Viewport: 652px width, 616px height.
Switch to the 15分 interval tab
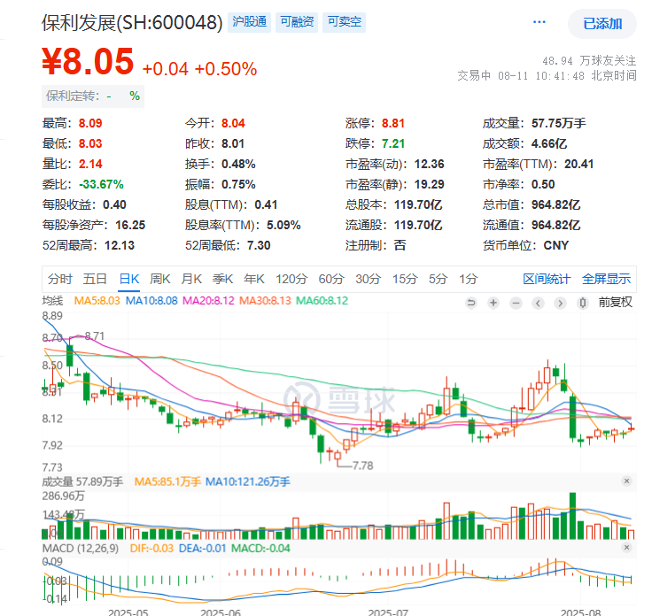[405, 279]
